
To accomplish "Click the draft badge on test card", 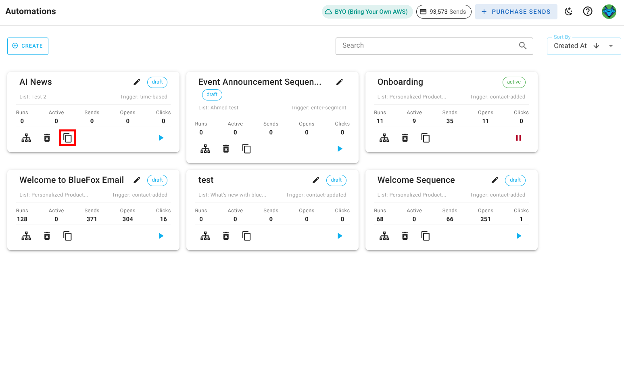I will pyautogui.click(x=336, y=180).
